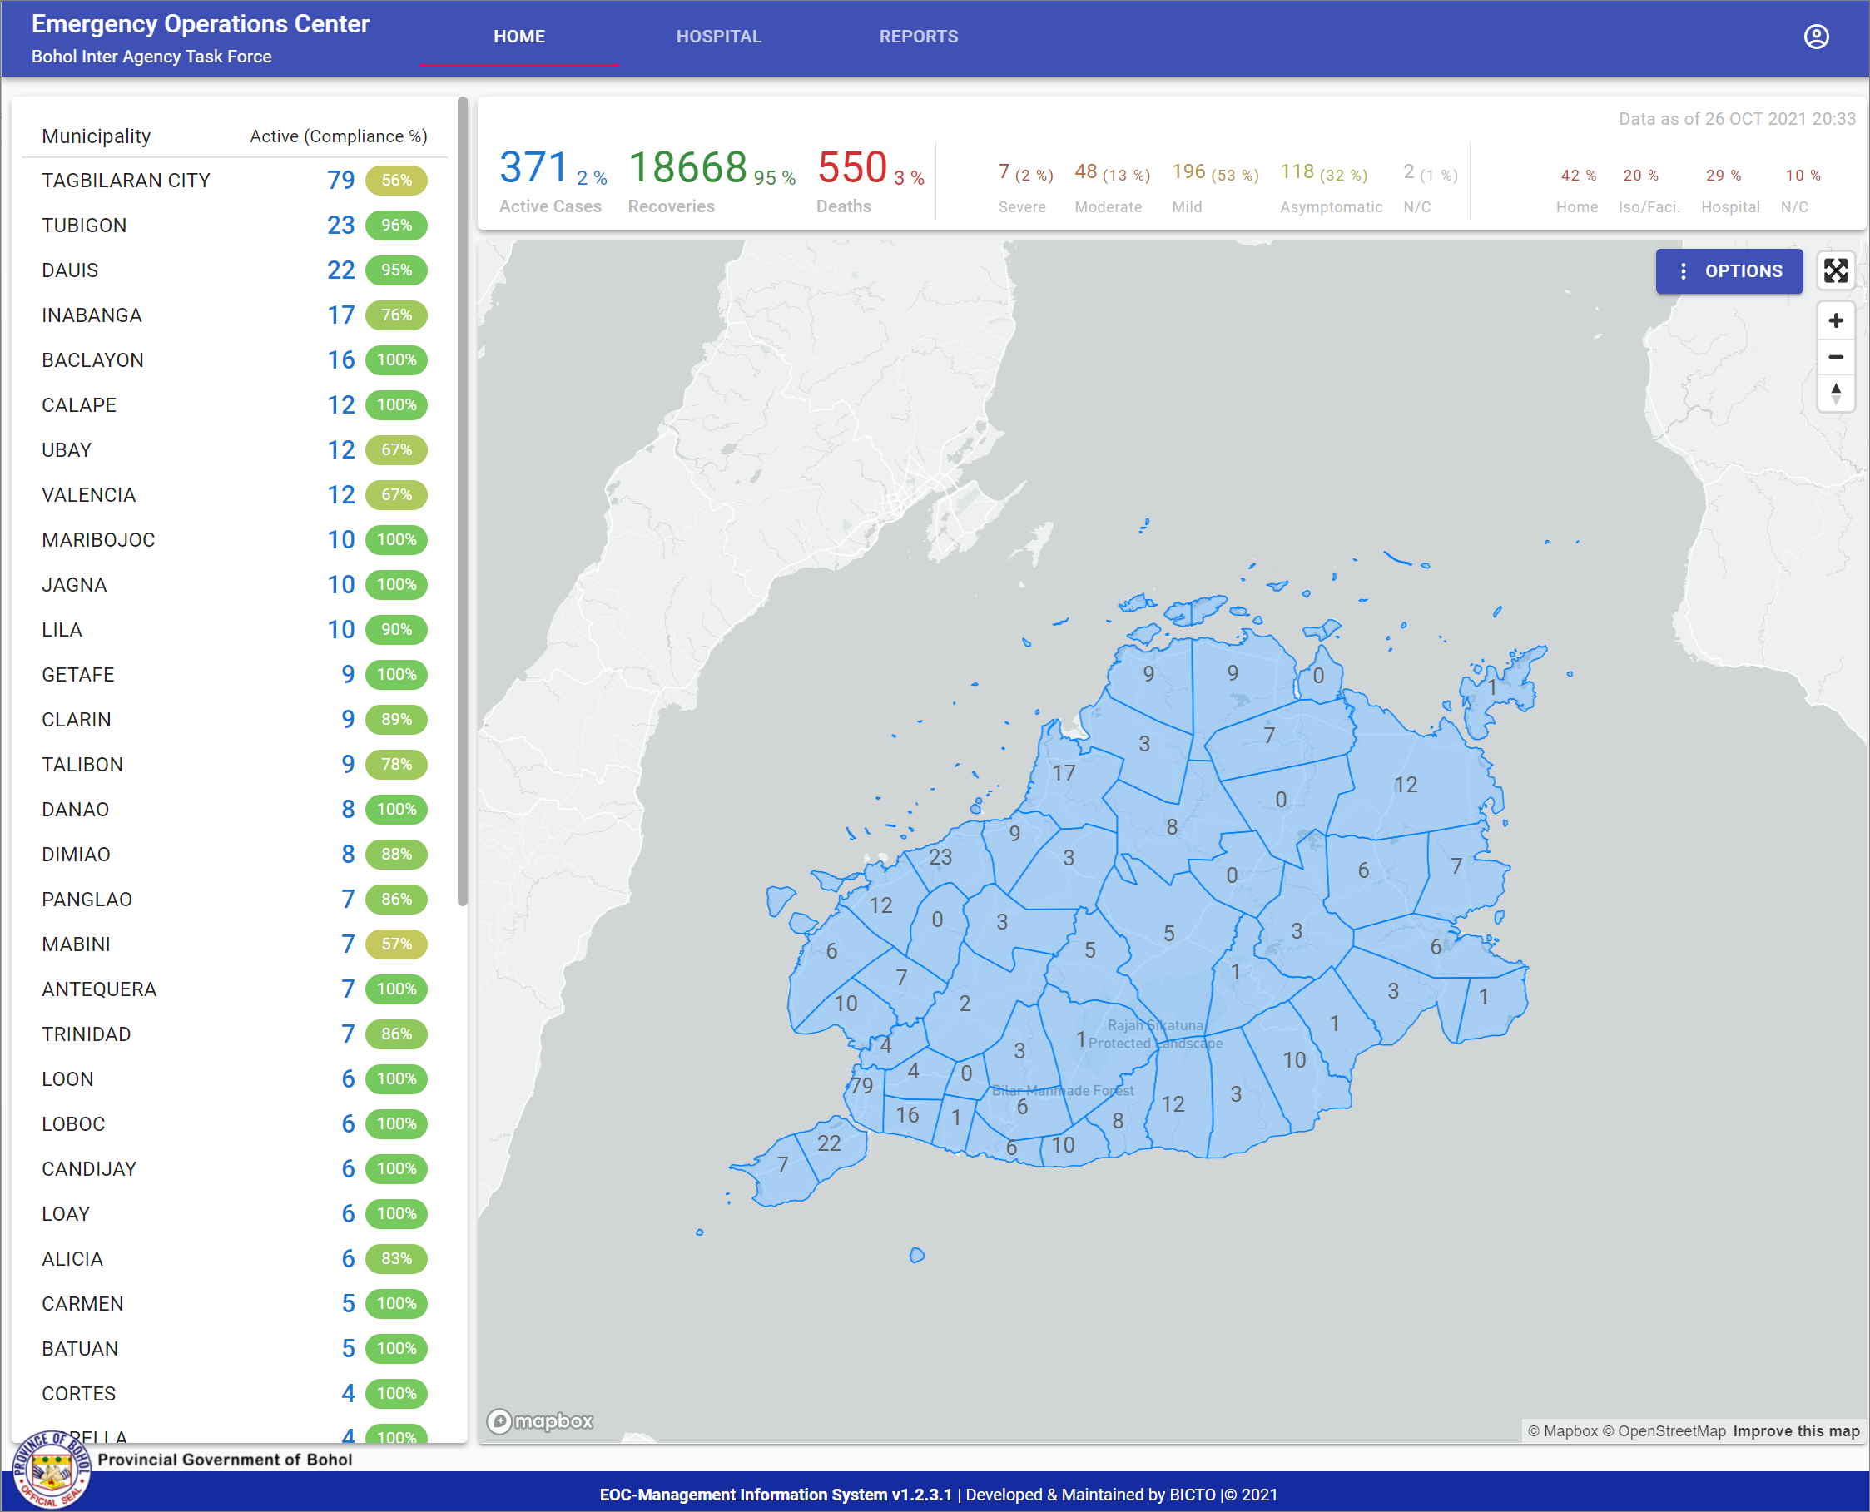
Task: Select TAGBILARAN CITY in municipality list
Action: pos(126,181)
